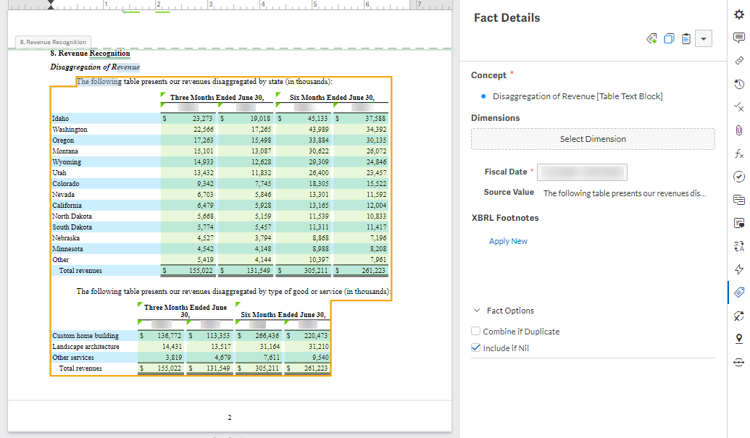This screenshot has width=750, height=438.
Task: Click the location pin sidebar icon
Action: (x=738, y=339)
